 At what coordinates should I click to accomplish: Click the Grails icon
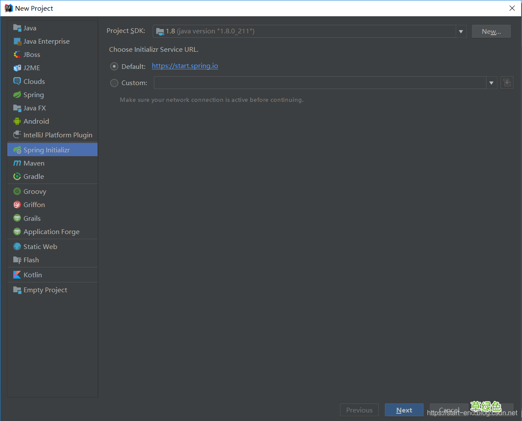pos(17,218)
